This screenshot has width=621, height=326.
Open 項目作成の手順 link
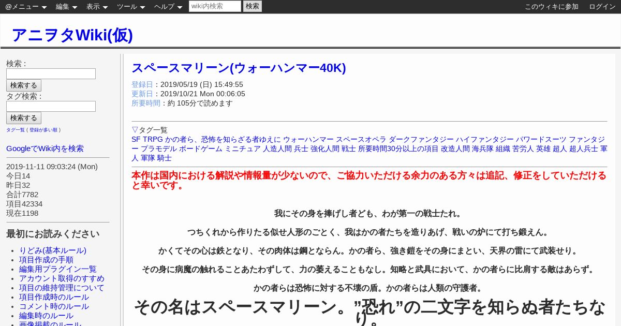tap(46, 260)
